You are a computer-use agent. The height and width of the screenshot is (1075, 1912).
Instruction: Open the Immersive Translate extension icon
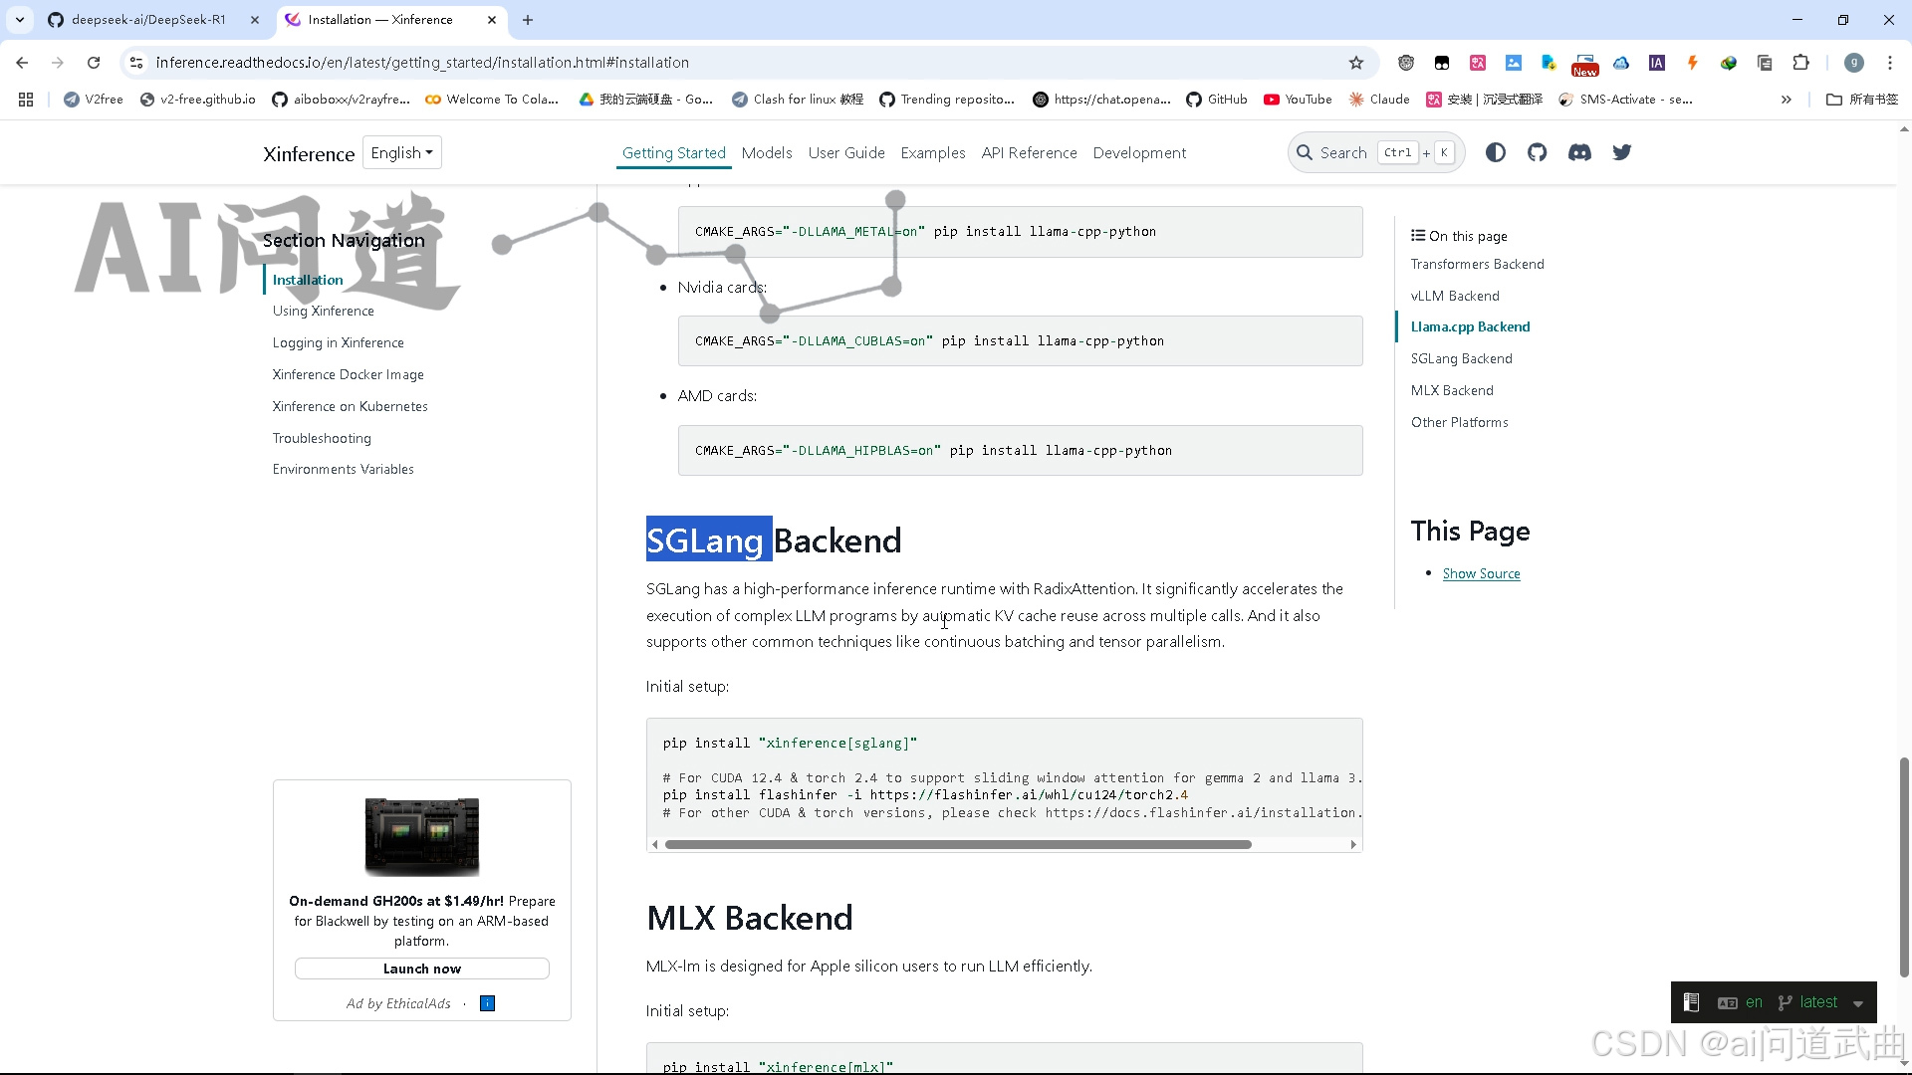point(1478,62)
